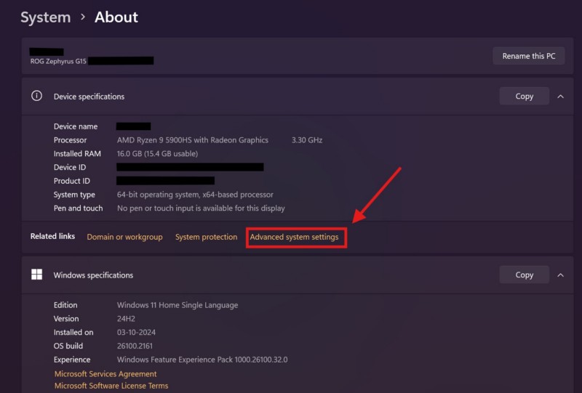Copy the device specifications
This screenshot has height=393, width=582.
pyautogui.click(x=524, y=96)
